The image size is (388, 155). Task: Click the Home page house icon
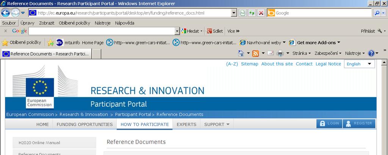tap(241, 53)
